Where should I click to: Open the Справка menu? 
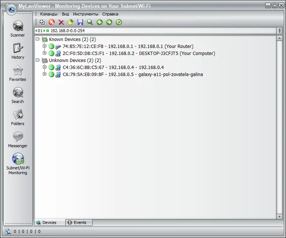tap(110, 14)
